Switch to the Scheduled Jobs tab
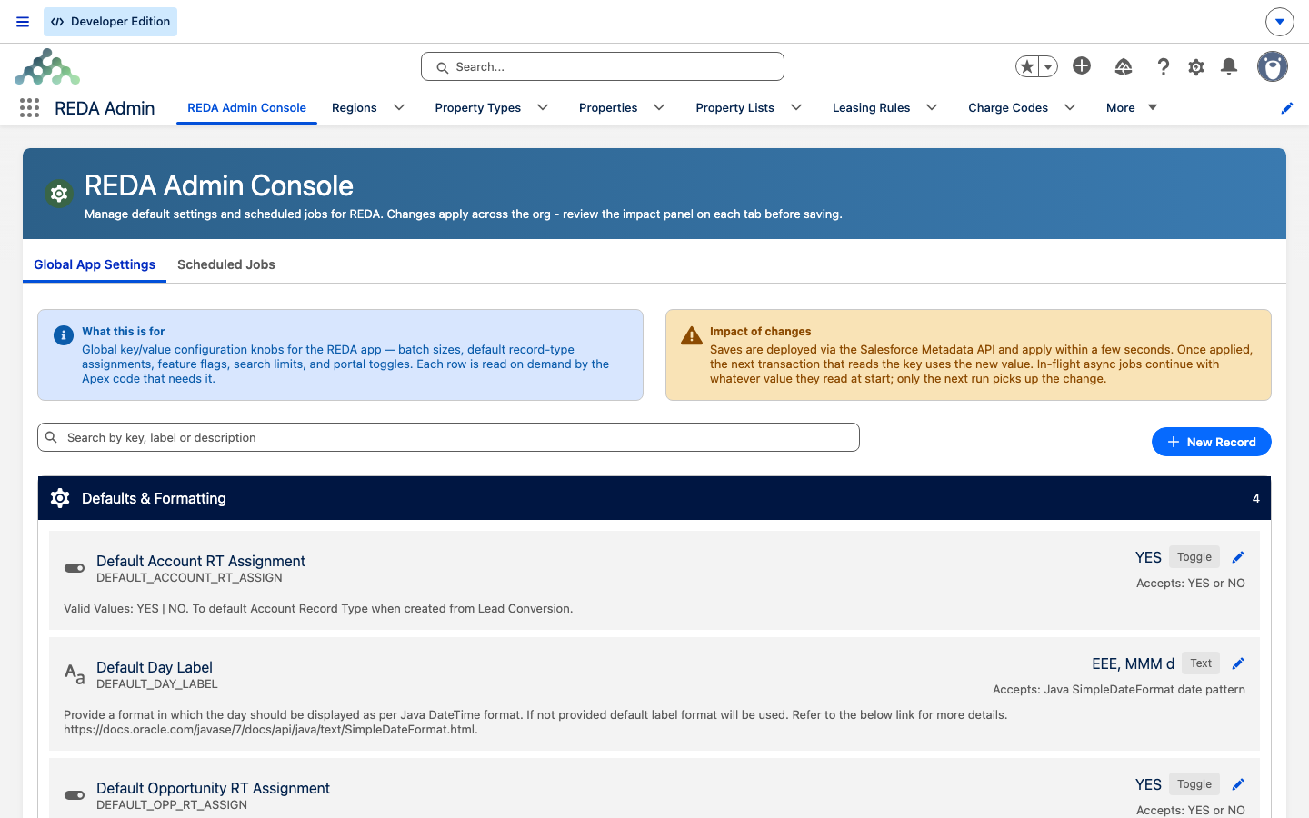This screenshot has height=818, width=1309. [x=226, y=264]
